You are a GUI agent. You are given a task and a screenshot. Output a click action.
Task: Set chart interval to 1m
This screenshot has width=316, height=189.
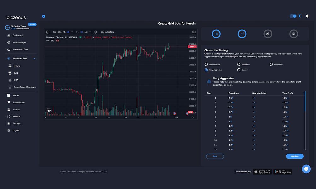(55, 32)
